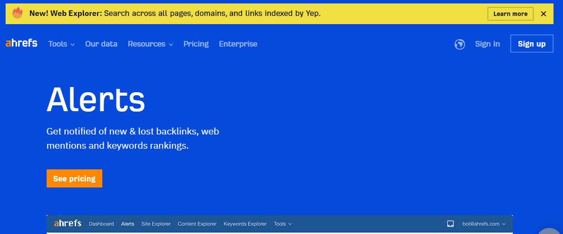
Task: Open the globe language selector
Action: tap(460, 44)
